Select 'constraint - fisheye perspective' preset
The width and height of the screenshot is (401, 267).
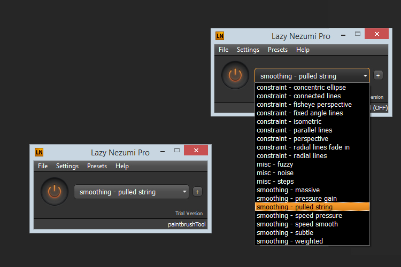coord(312,105)
